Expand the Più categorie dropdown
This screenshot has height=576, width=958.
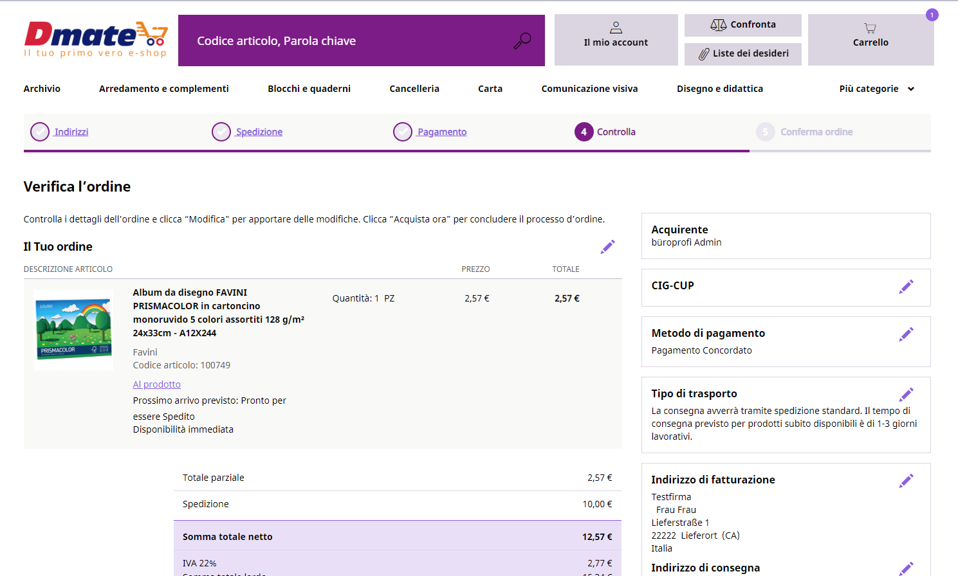pos(876,89)
